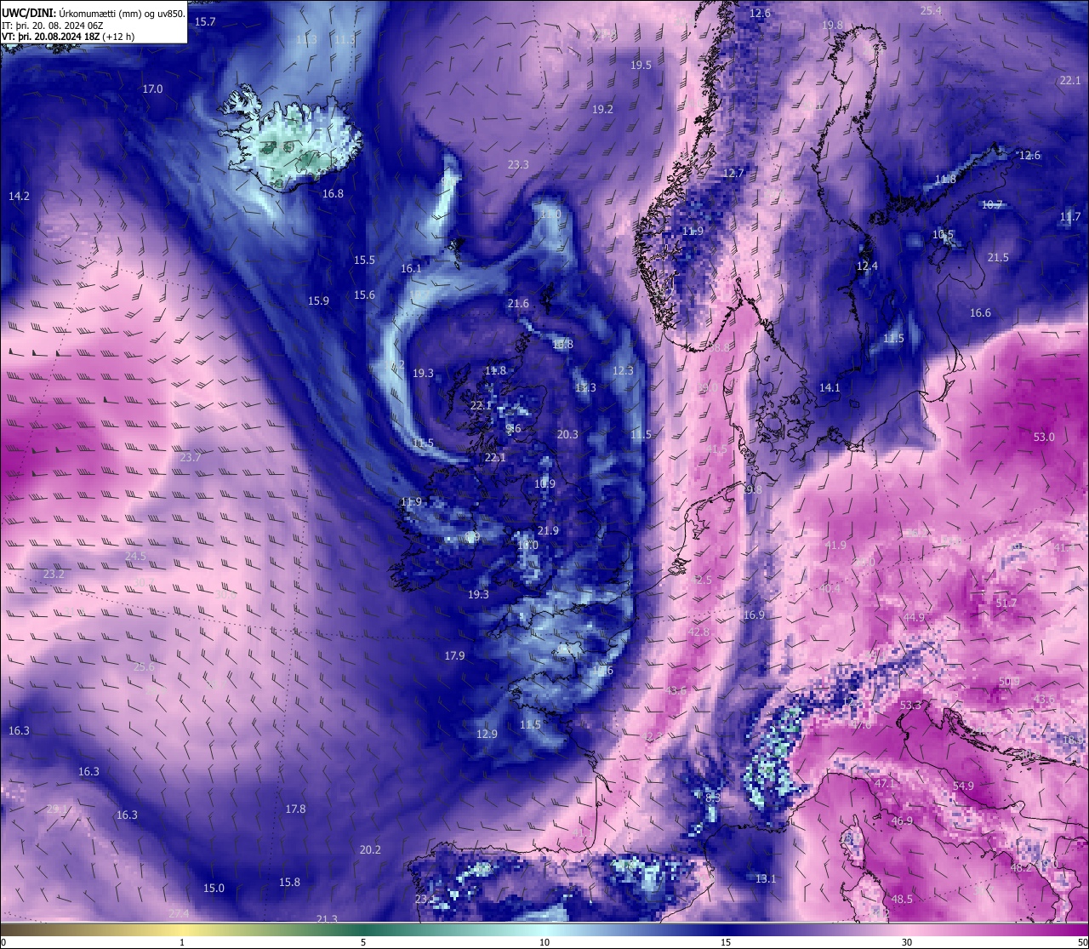Screen dimensions: 1089x949
Task: Click the 20.2 value northwest of Spain
Action: click(370, 850)
